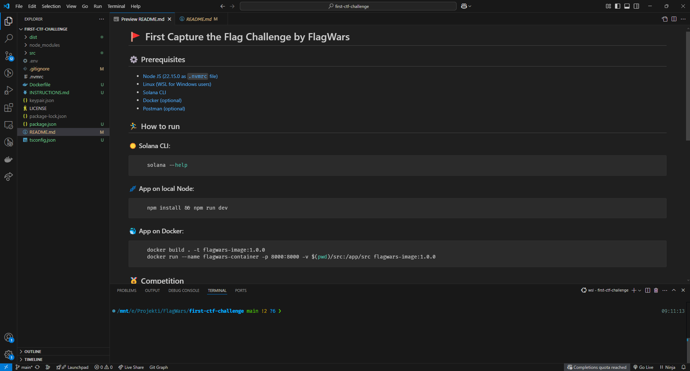Screen dimensions: 690x371
Task: Toggle the bottom Panel visibility
Action: pyautogui.click(x=627, y=6)
